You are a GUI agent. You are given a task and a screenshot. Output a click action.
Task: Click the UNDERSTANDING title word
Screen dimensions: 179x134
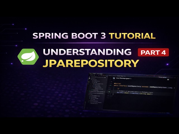[87, 52]
